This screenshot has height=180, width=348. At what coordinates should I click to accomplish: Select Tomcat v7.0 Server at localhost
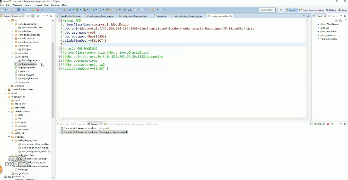[x=85, y=128]
